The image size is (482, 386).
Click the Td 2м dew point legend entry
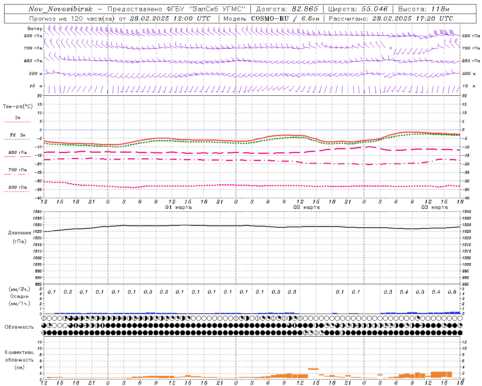18,135
